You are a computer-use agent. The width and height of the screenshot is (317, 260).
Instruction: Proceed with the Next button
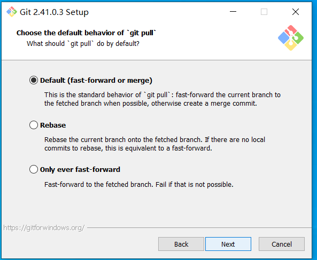(x=228, y=244)
